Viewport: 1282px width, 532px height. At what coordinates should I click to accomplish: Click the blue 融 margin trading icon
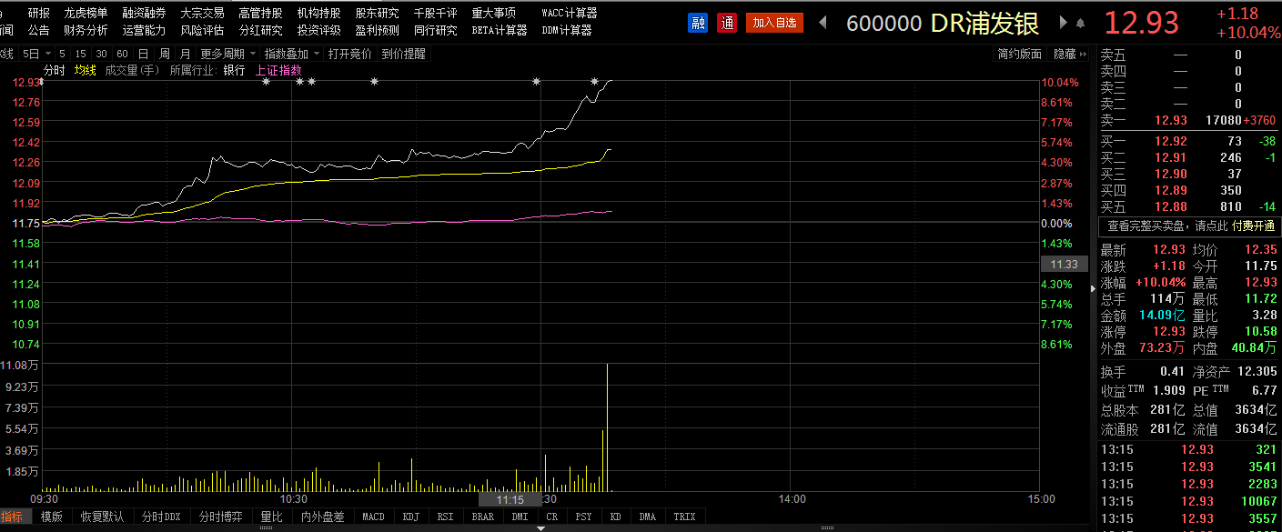click(x=699, y=23)
